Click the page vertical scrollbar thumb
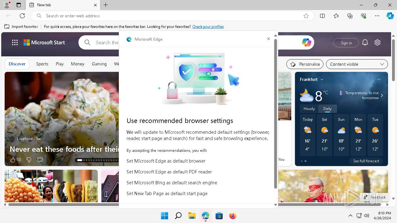The width and height of the screenshot is (397, 223). (393, 60)
